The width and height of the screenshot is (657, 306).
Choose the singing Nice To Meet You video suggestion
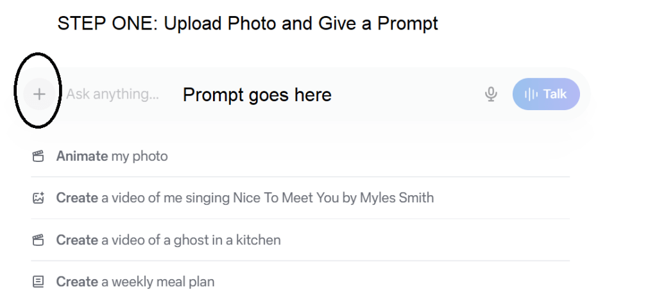(x=244, y=198)
